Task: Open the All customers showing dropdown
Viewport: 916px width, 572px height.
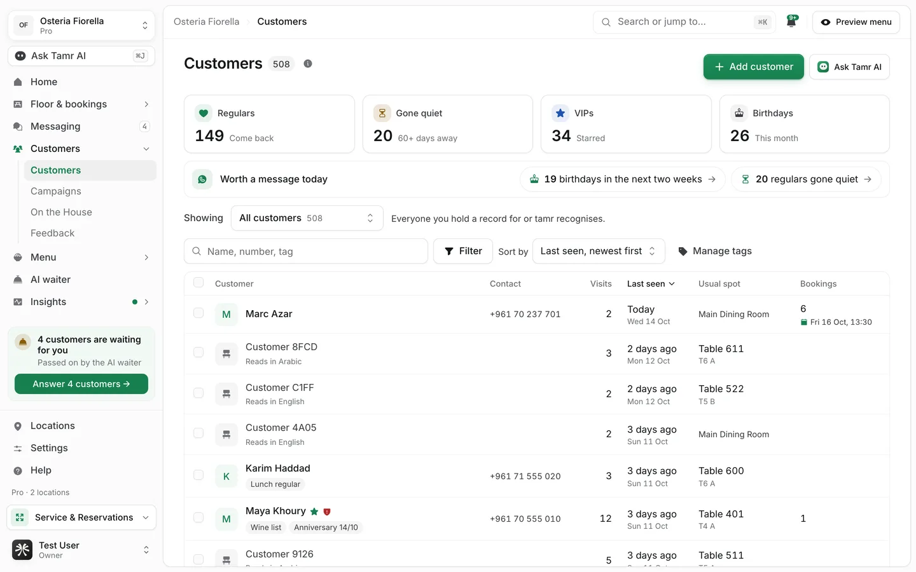Action: point(307,218)
